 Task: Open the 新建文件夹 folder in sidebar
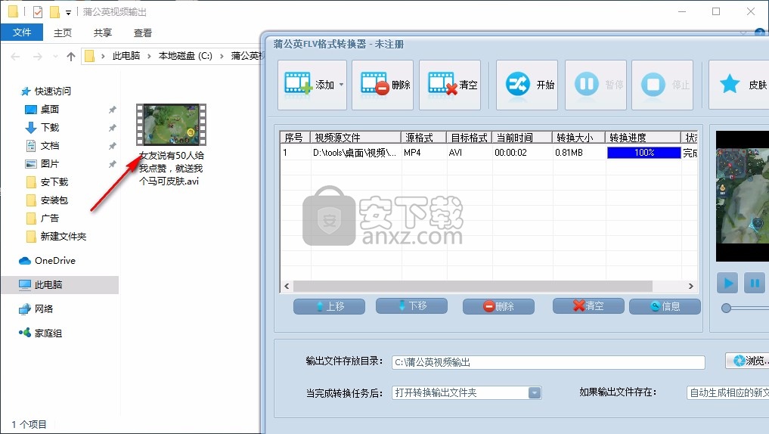point(63,237)
